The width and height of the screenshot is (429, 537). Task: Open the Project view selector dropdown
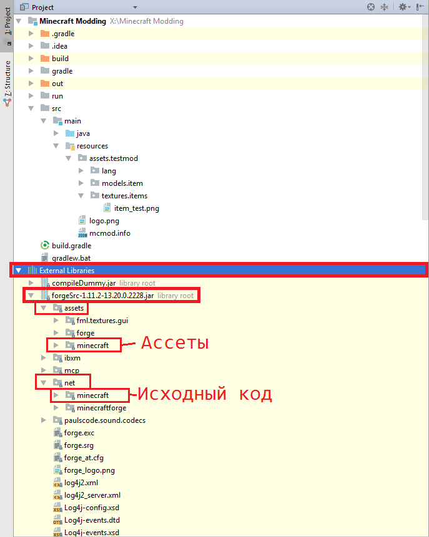(43, 7)
